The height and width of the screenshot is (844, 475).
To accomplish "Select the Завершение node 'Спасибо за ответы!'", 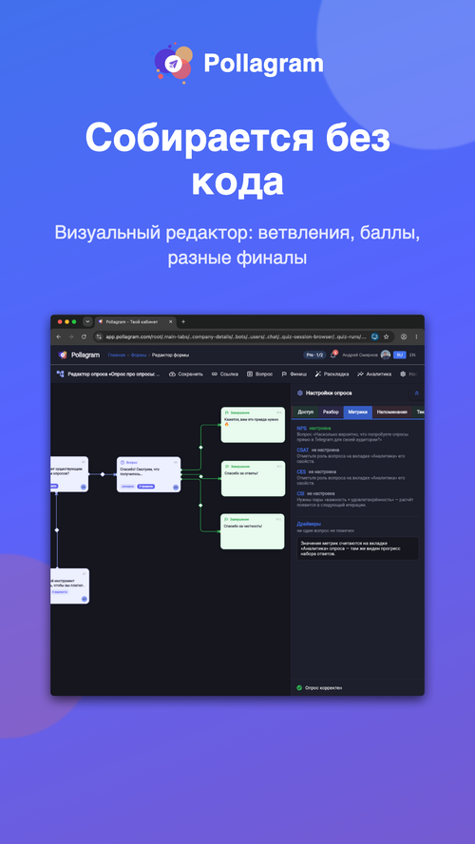I will coord(253,478).
